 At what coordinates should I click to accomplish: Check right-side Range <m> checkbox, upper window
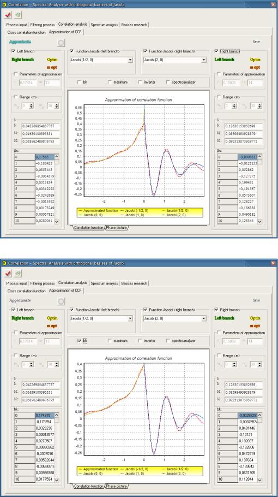pos(219,97)
